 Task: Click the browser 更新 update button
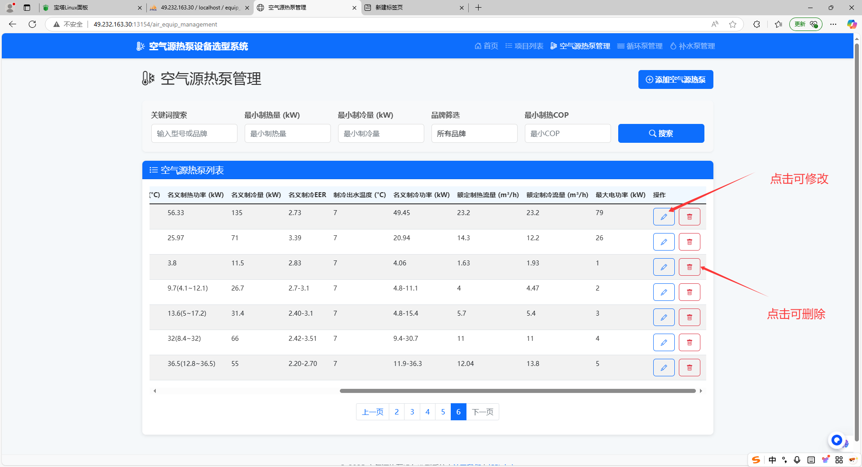(806, 24)
